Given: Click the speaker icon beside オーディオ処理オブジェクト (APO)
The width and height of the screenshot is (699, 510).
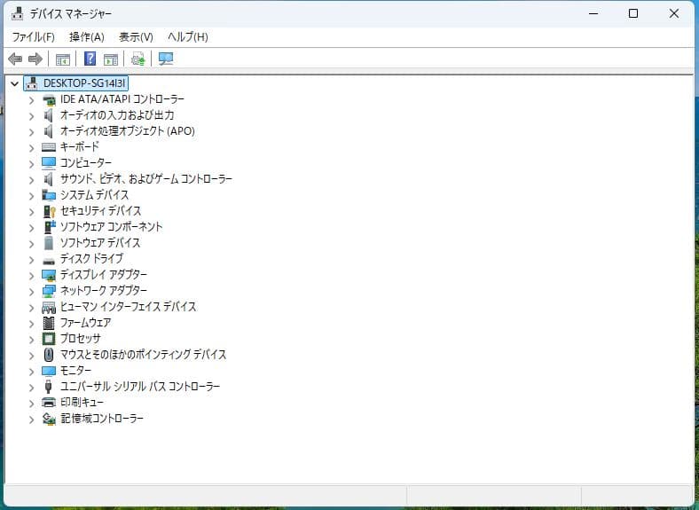Looking at the screenshot, I should click(x=48, y=131).
